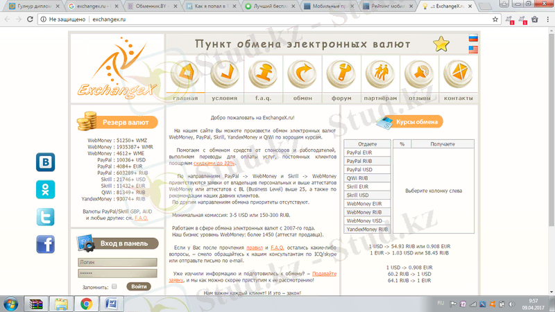Open the контакты envelope icon
555x312 pixels.
tap(458, 74)
